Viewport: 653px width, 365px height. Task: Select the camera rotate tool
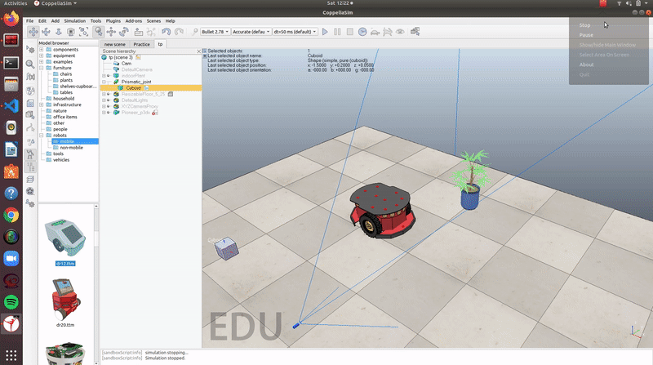[47, 32]
